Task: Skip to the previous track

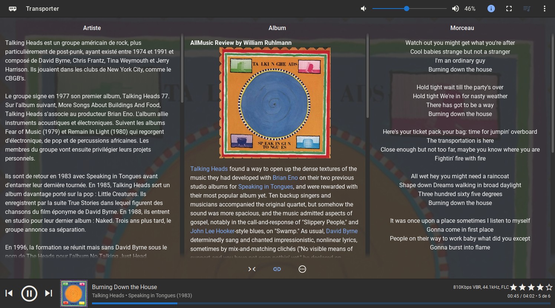Action: click(9, 293)
